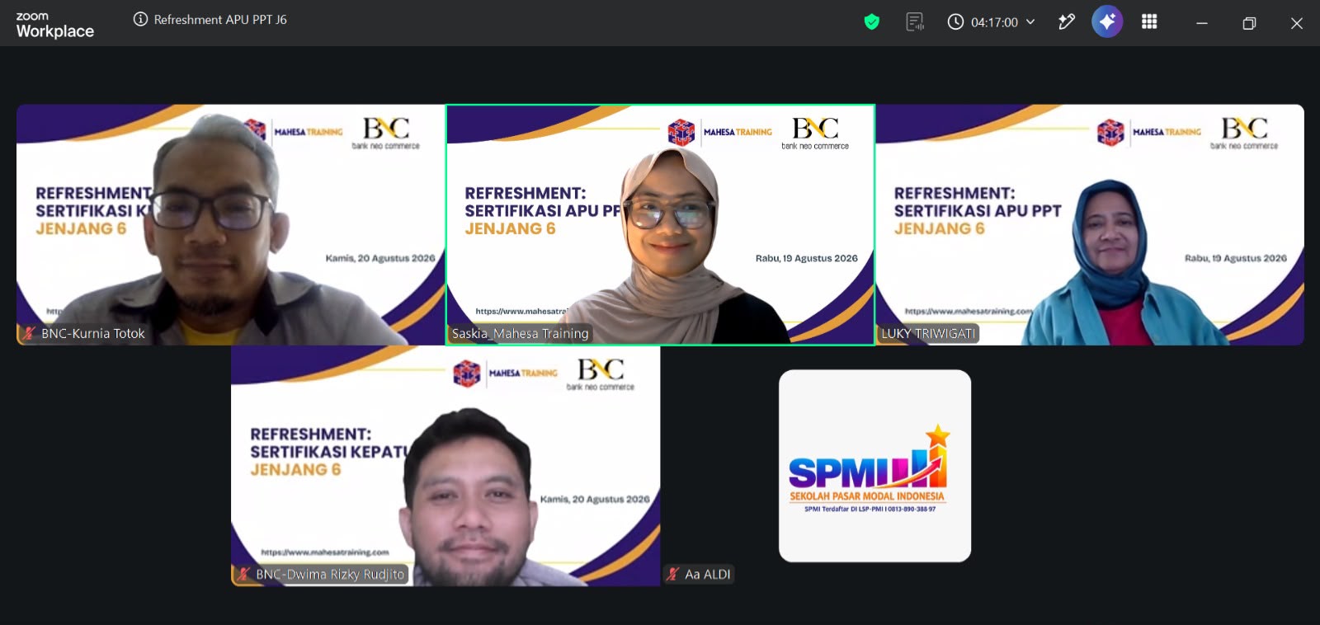Click the muted mic icon for BNC-Dwima Rizky Rudjito
Viewport: 1320px width, 625px height.
(x=243, y=574)
